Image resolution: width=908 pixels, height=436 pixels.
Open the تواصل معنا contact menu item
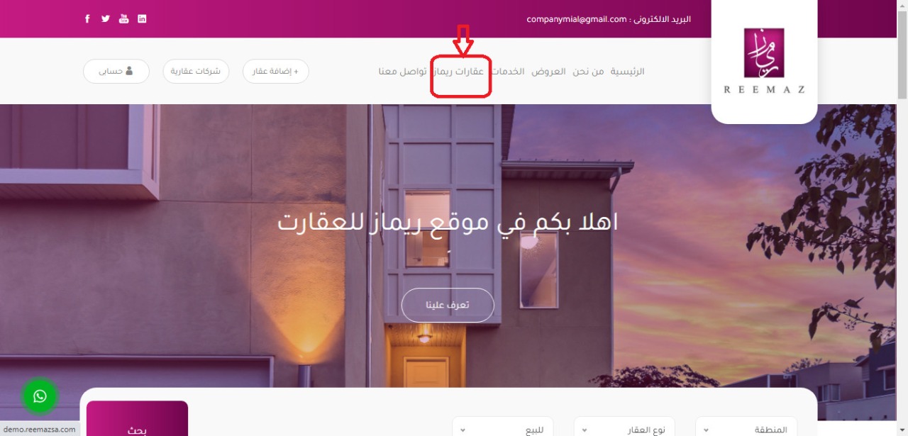(402, 72)
